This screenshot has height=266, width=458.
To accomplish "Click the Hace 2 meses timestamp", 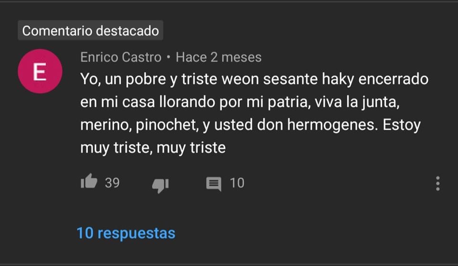I will (219, 57).
